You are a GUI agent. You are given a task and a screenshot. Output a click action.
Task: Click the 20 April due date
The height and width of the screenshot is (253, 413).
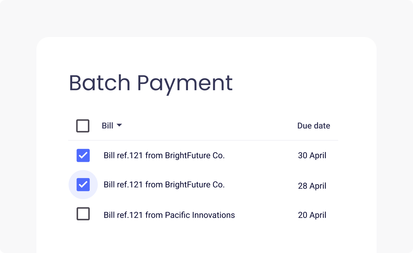[312, 215]
